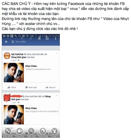This screenshot has height=140, width=131.
Task: Expand options chevron on HatClub post
Action: click(x=57, y=53)
